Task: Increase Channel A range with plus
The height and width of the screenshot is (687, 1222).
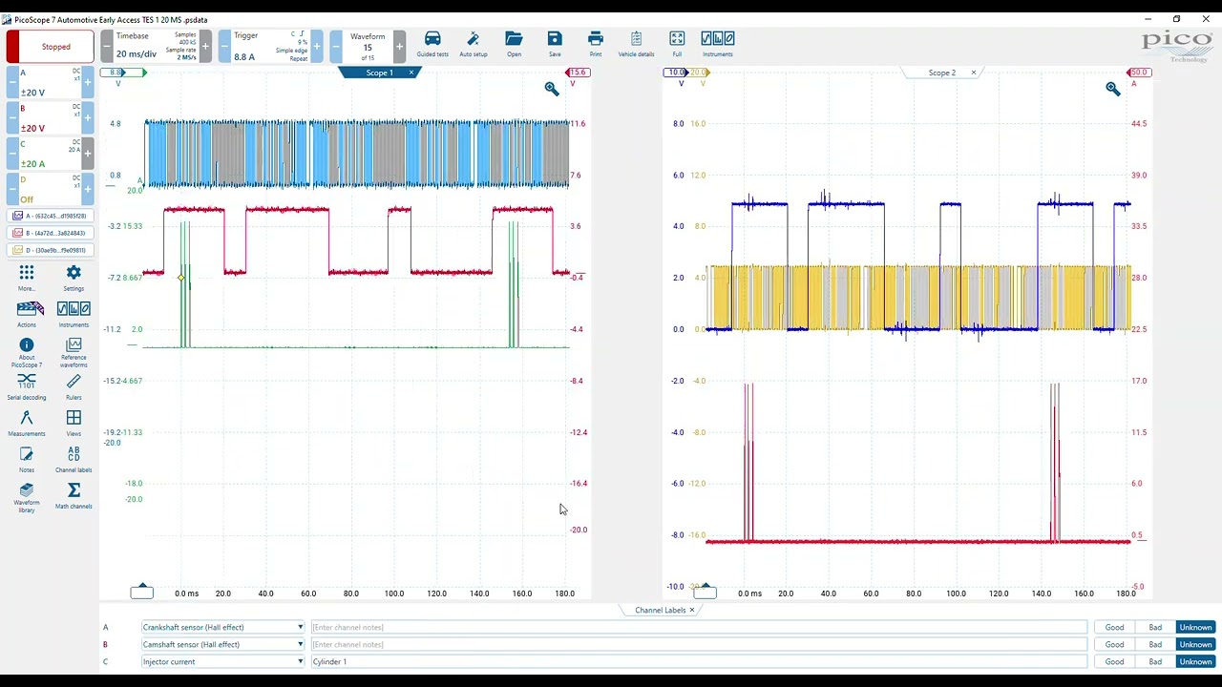Action: pos(88,83)
